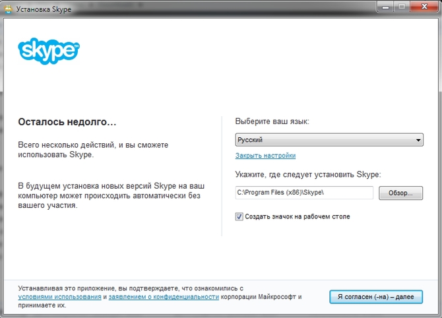Click the installer icon in title bar

coord(9,9)
